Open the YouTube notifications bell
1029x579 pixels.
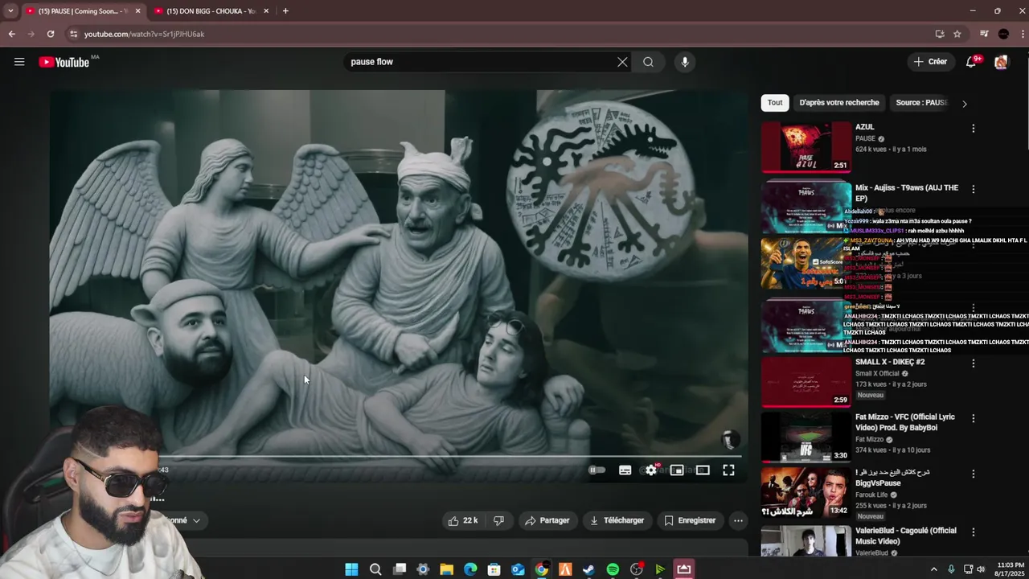pos(971,62)
